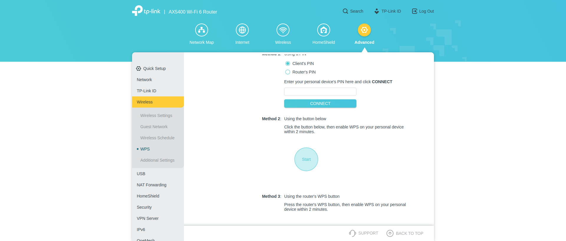Screen dimensions: 566x241
Task: Click the Search magnifier icon
Action: (345, 11)
